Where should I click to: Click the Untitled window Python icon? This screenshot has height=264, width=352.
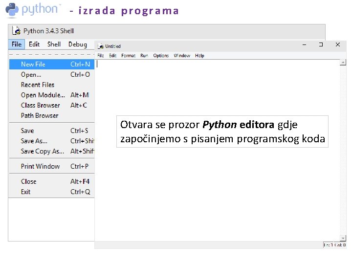[x=101, y=46]
